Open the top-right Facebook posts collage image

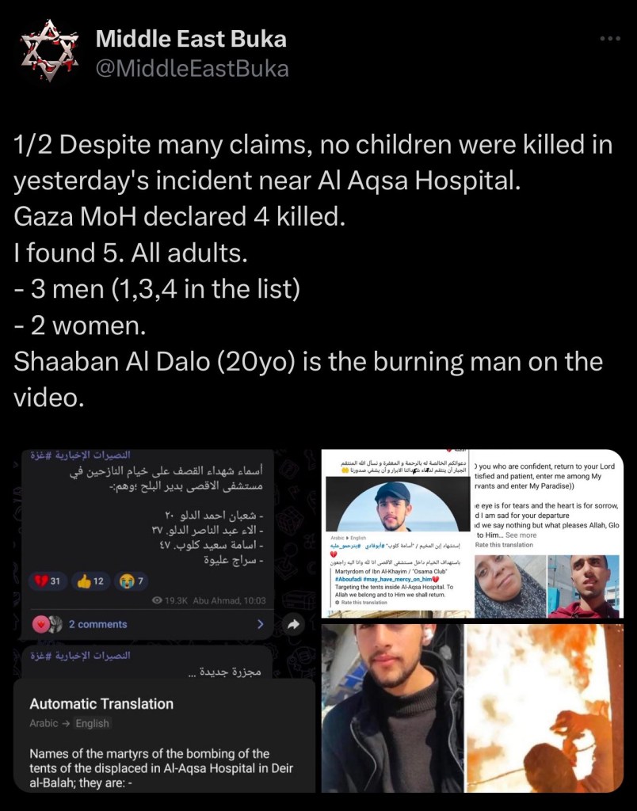pyautogui.click(x=472, y=533)
